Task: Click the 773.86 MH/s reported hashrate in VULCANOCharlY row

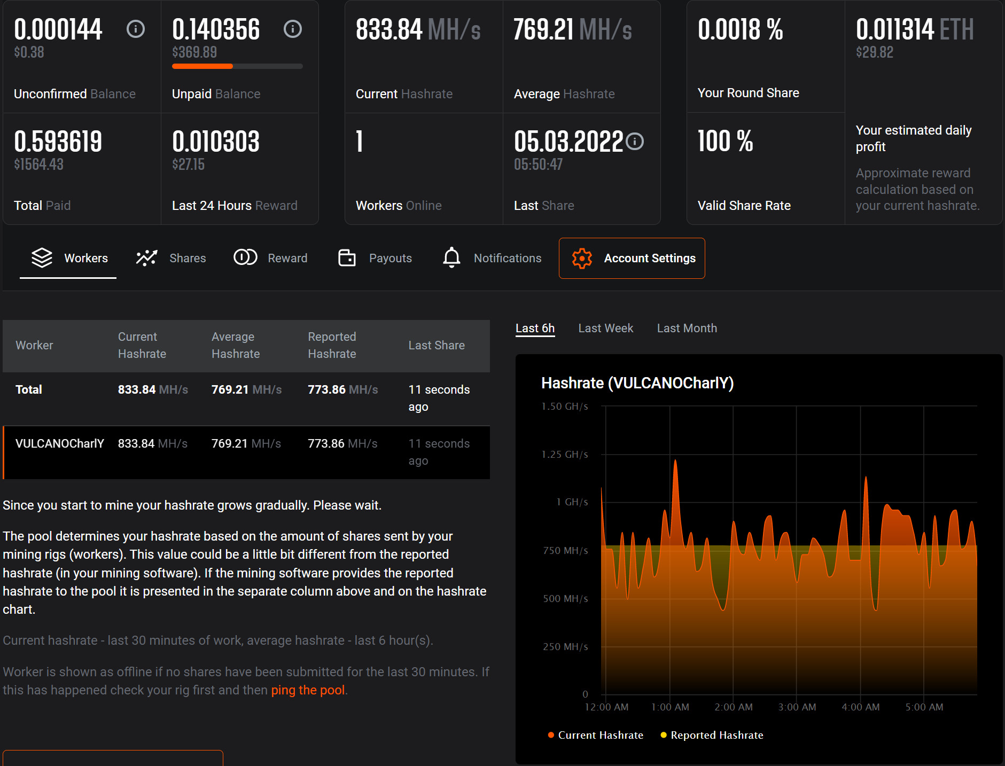Action: point(342,444)
